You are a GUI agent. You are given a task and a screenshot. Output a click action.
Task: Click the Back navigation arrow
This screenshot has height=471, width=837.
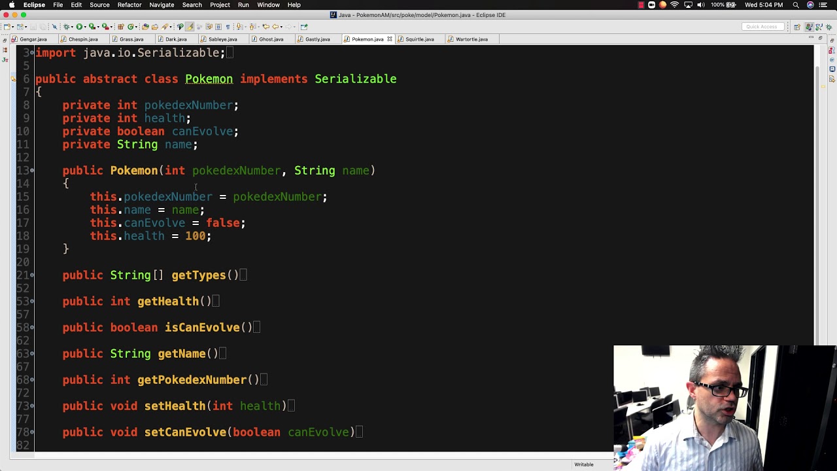[x=275, y=26]
